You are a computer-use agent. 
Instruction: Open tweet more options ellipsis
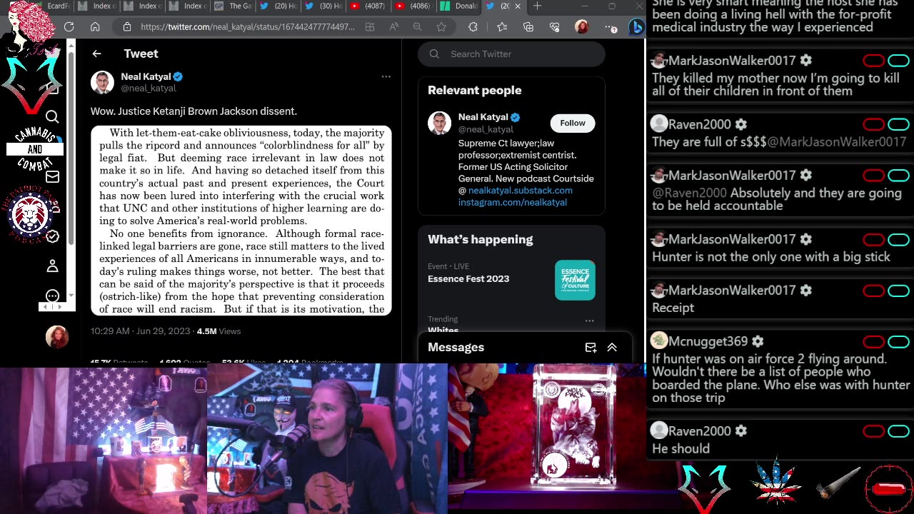coord(386,76)
